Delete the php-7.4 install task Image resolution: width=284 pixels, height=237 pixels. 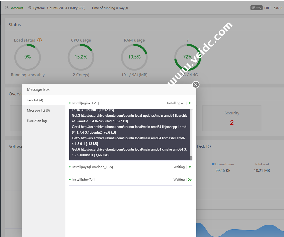point(190,180)
